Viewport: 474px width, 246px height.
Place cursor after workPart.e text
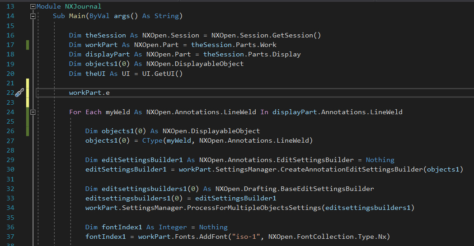pyautogui.click(x=110, y=93)
